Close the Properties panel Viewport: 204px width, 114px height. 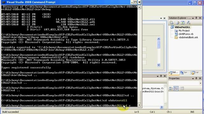[200, 78]
